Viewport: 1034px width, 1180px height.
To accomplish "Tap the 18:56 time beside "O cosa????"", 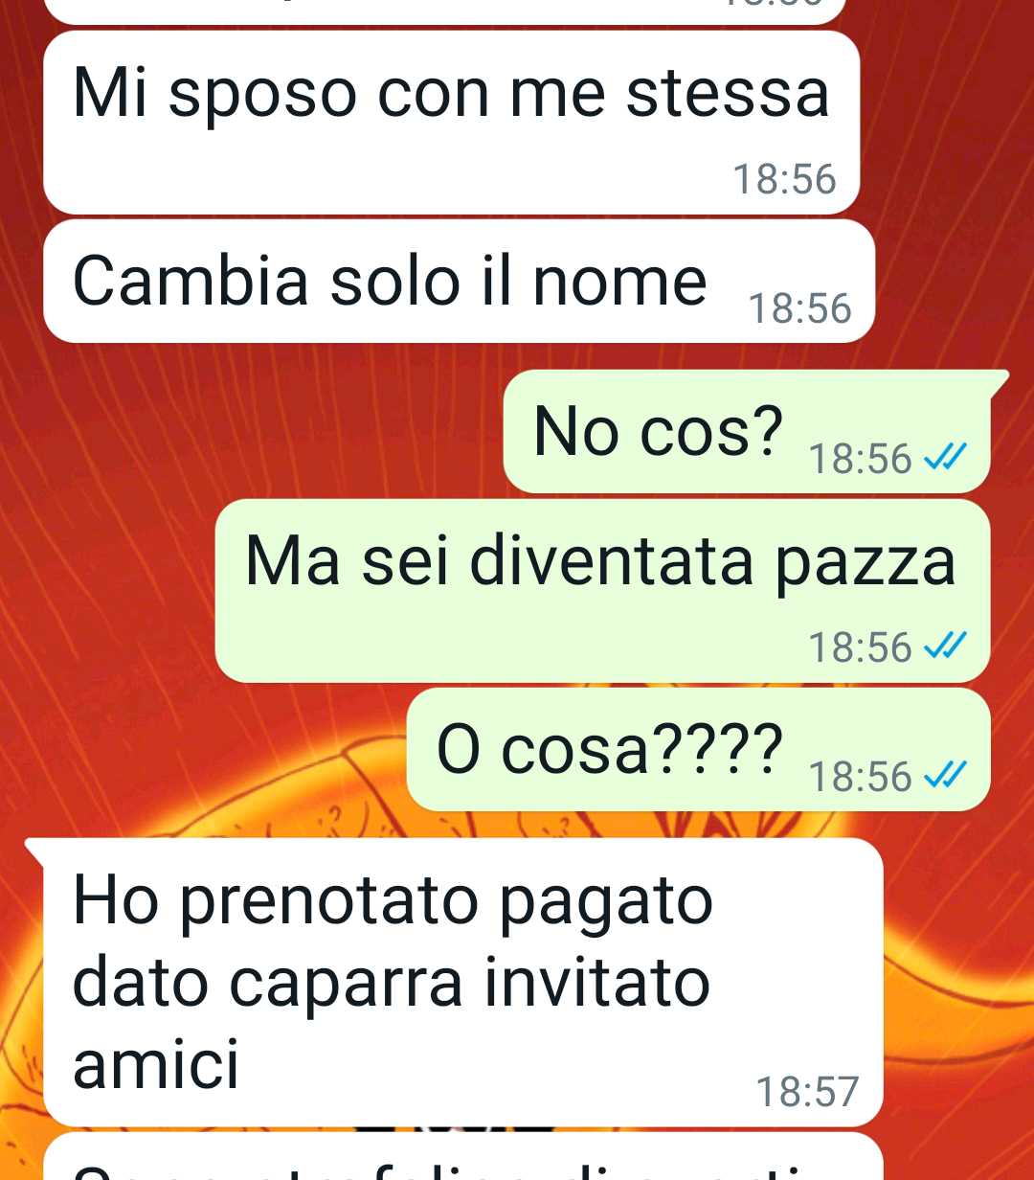I will pos(861,776).
